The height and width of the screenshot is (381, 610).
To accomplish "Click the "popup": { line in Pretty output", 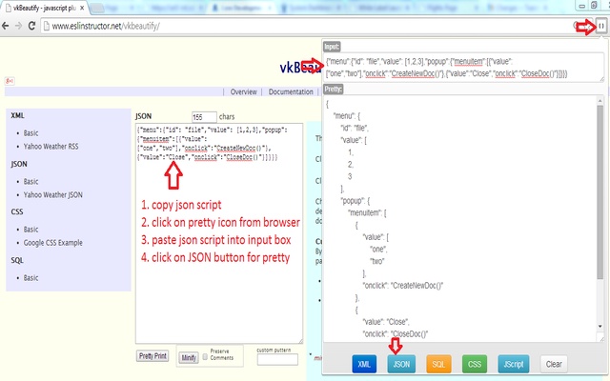I will pos(356,201).
